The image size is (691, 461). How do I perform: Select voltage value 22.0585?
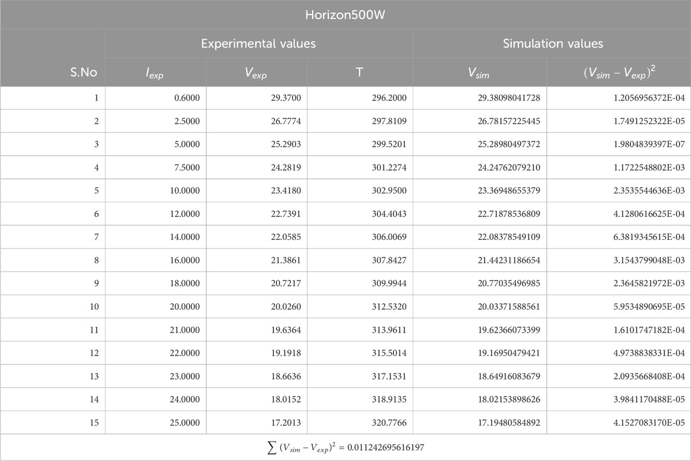tap(286, 237)
